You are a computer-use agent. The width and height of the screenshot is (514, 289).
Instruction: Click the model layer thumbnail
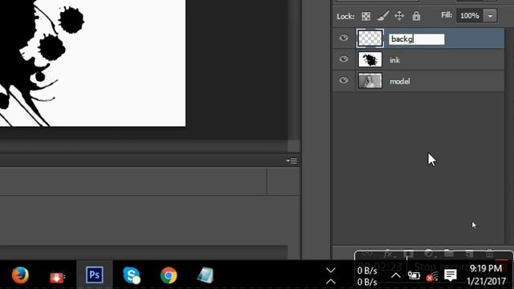(x=369, y=81)
